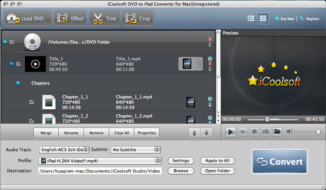Open the Effect tool
The width and height of the screenshot is (326, 190).
click(x=70, y=18)
